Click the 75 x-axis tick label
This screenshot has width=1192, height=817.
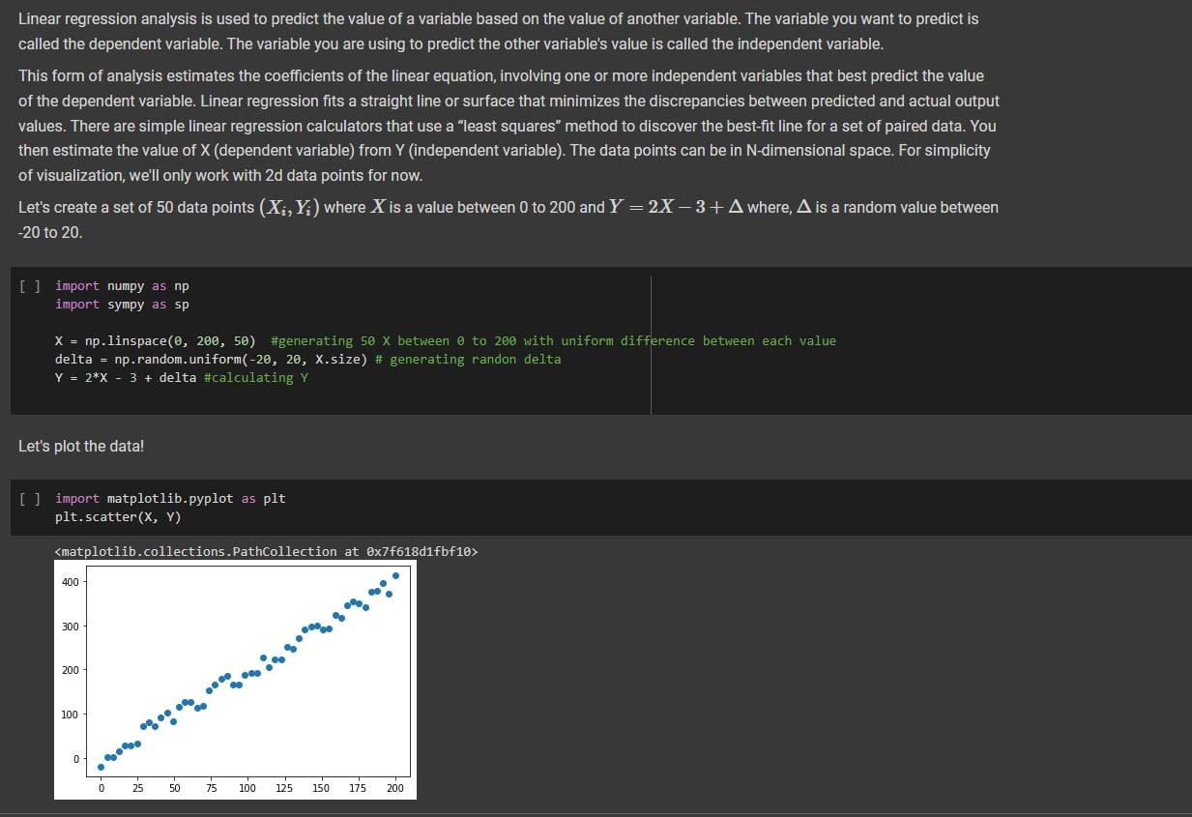(211, 789)
